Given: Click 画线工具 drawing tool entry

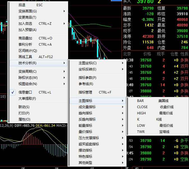Looking at the screenshot, I should [x=25, y=57].
